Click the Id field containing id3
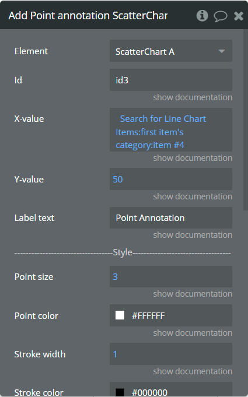The height and width of the screenshot is (397, 248). pos(171,80)
